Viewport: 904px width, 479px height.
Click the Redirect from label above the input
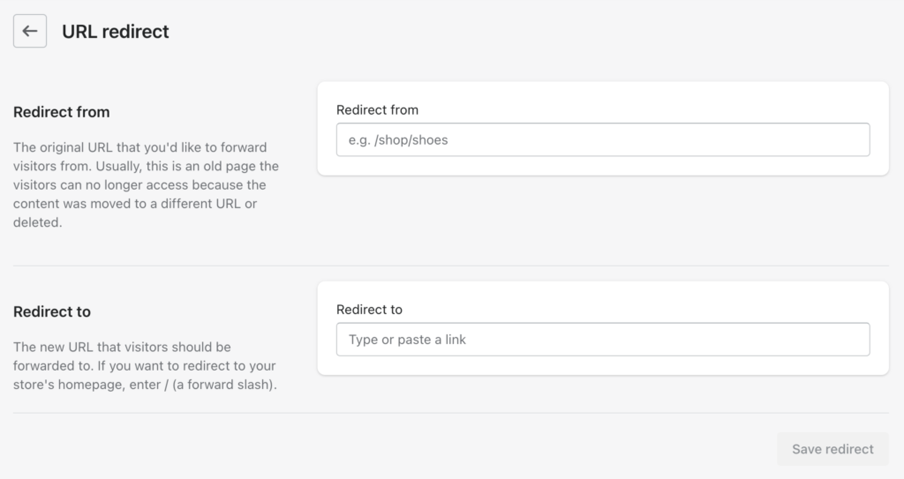tap(377, 109)
